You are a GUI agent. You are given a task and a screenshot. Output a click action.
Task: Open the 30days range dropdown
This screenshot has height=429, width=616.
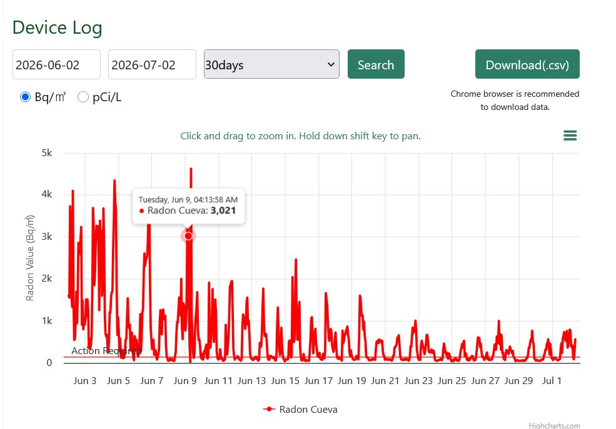(x=271, y=64)
